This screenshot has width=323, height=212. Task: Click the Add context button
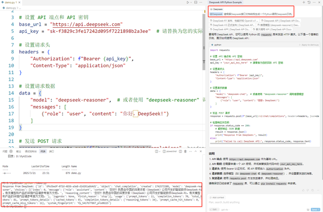217,197
